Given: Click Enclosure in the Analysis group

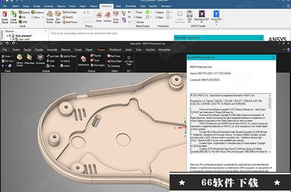Looking at the screenshot, I should [x=40, y=59].
